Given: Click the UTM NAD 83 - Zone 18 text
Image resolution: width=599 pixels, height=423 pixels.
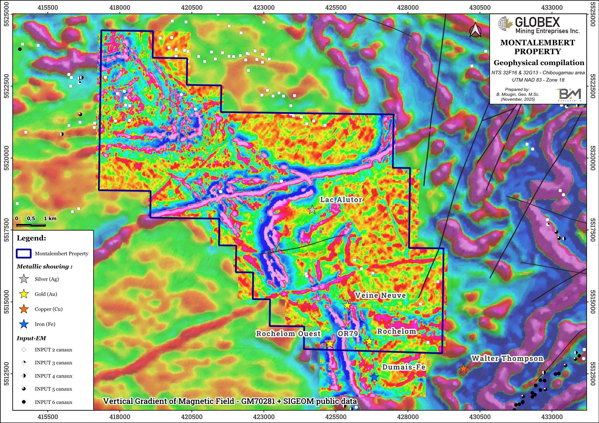Looking at the screenshot, I should pos(538,80).
